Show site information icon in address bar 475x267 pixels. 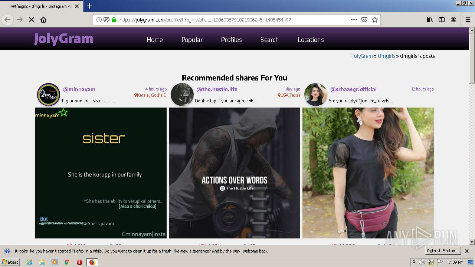[x=99, y=20]
